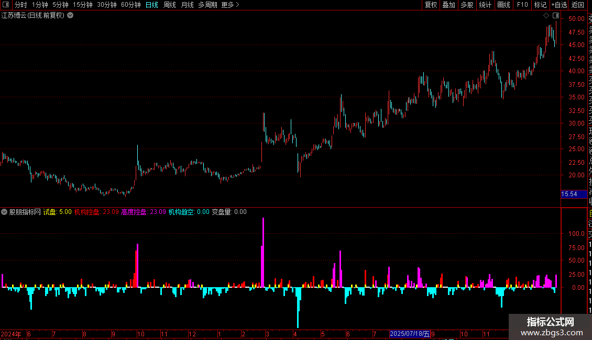Select the 1分钟 period tab
592x340 pixels.
[x=40, y=5]
